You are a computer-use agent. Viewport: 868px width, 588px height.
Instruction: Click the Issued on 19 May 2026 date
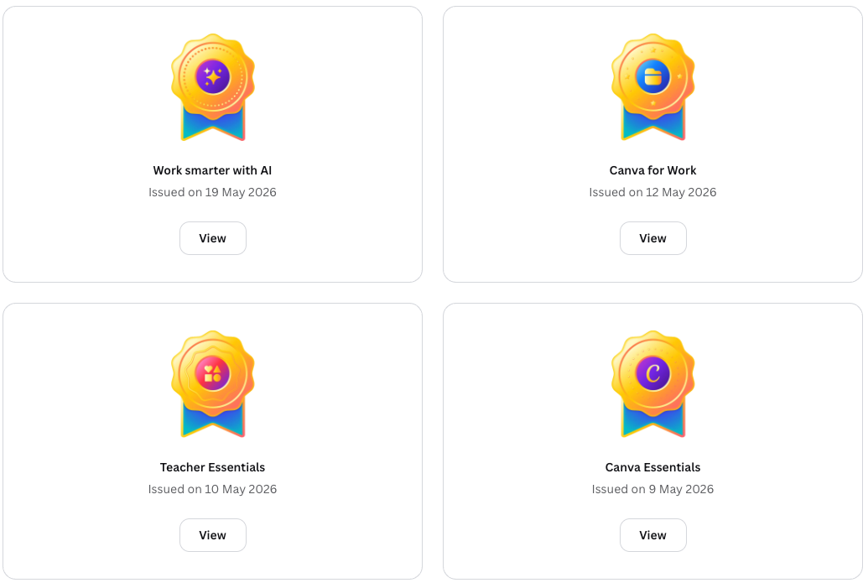(212, 192)
